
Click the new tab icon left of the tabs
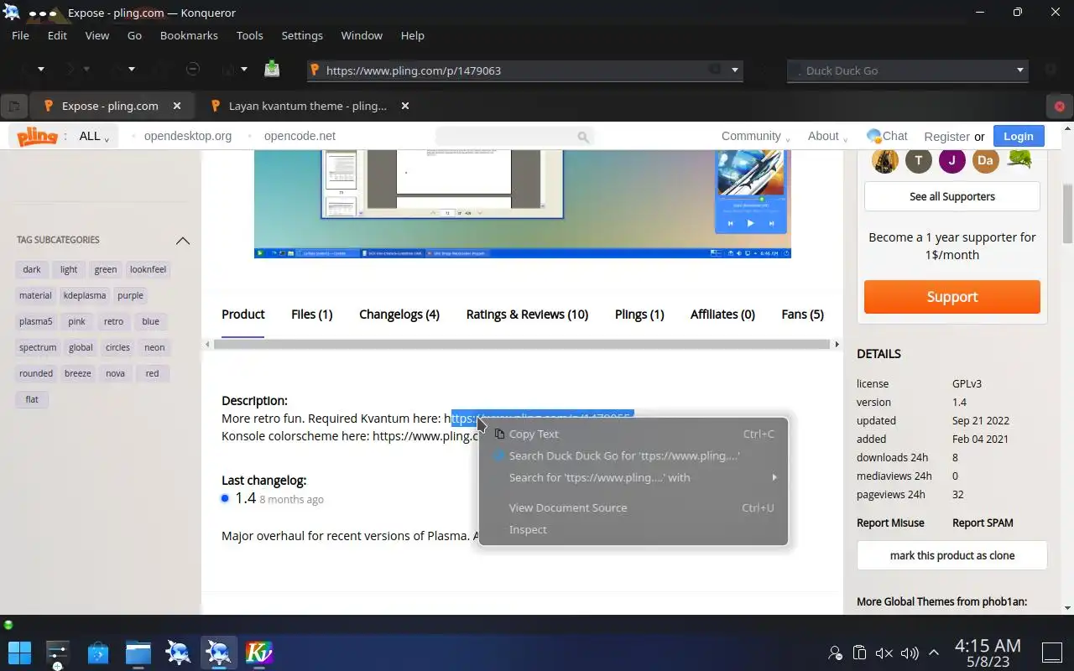click(13, 107)
